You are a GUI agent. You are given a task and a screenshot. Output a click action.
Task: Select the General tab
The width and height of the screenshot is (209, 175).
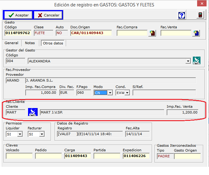(x=12, y=43)
